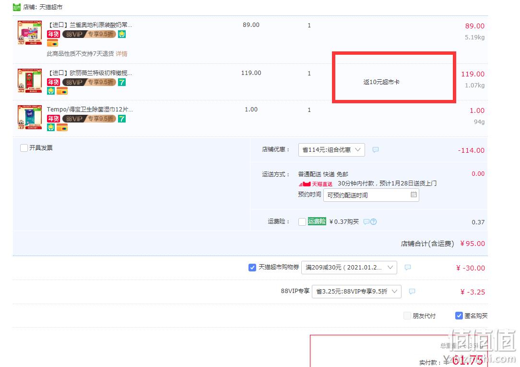Open the 省3.25元:88VIP专享9.5折 dropdown

coord(356,291)
